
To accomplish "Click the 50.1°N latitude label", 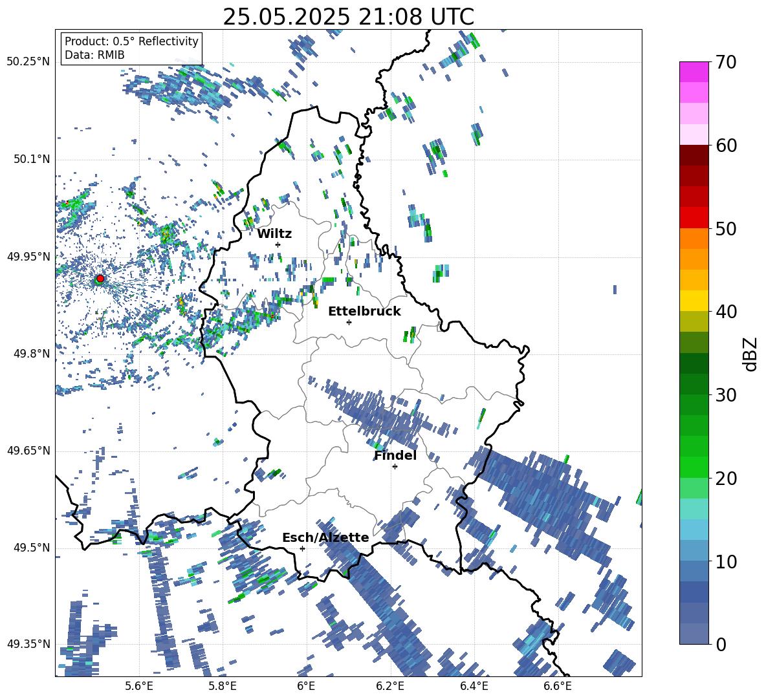I will pyautogui.click(x=32, y=160).
